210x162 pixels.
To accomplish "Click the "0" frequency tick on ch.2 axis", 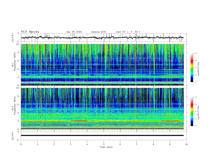I will pyautogui.click(x=19, y=129).
